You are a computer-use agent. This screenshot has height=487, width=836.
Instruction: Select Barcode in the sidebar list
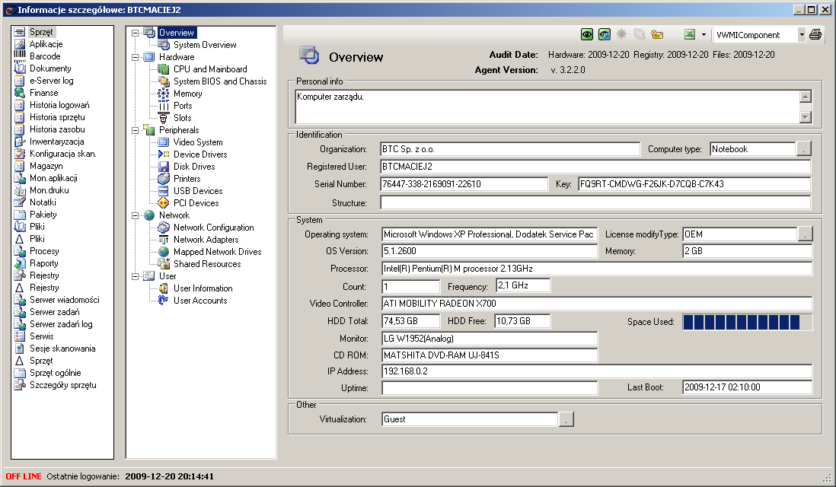tap(45, 56)
